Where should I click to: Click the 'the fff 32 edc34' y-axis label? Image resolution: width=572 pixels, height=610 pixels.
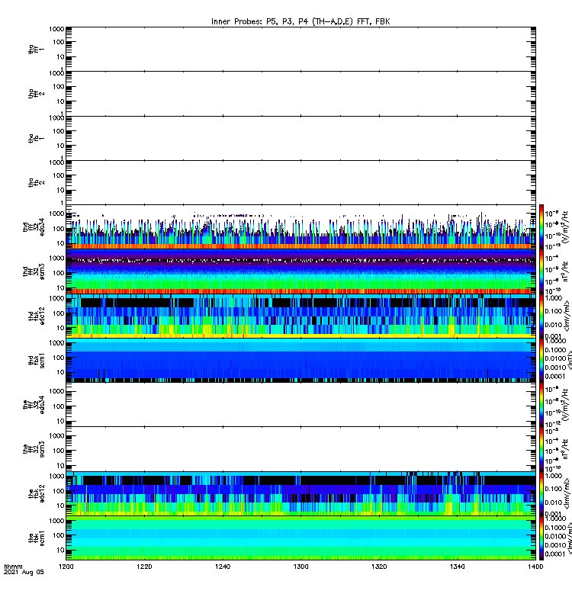pos(34,405)
